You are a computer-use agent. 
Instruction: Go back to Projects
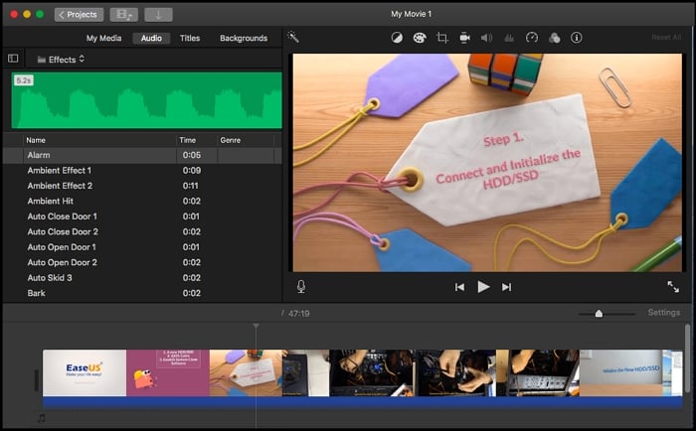(79, 15)
